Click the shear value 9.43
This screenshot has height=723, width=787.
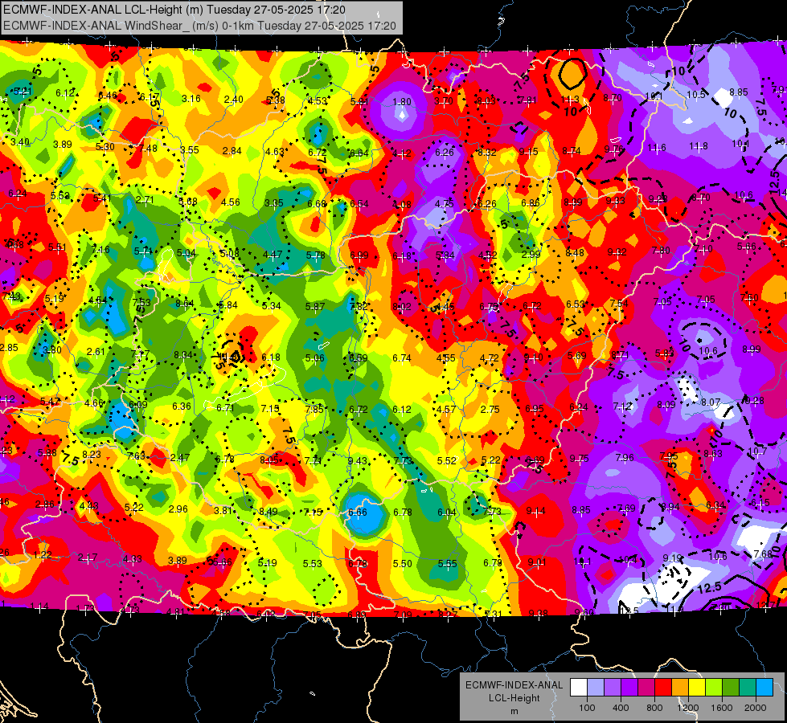358,460
